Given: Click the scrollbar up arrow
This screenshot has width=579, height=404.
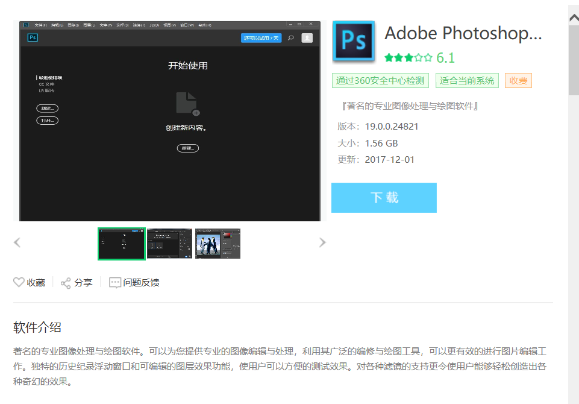Looking at the screenshot, I should click(x=574, y=17).
